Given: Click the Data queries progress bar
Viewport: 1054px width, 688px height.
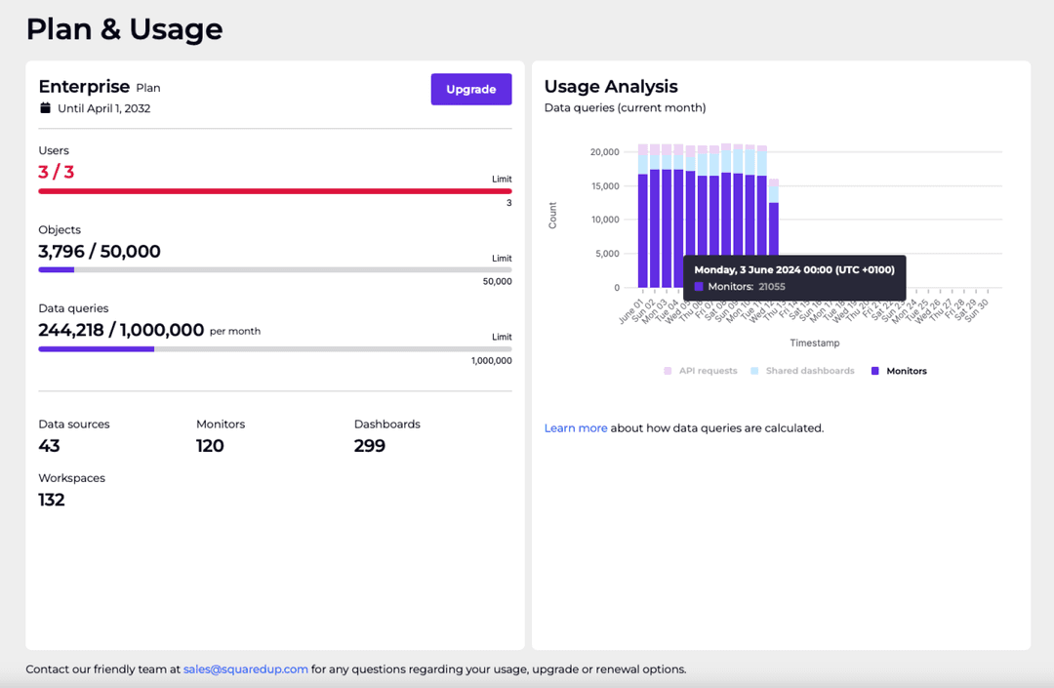Looking at the screenshot, I should (x=273, y=348).
